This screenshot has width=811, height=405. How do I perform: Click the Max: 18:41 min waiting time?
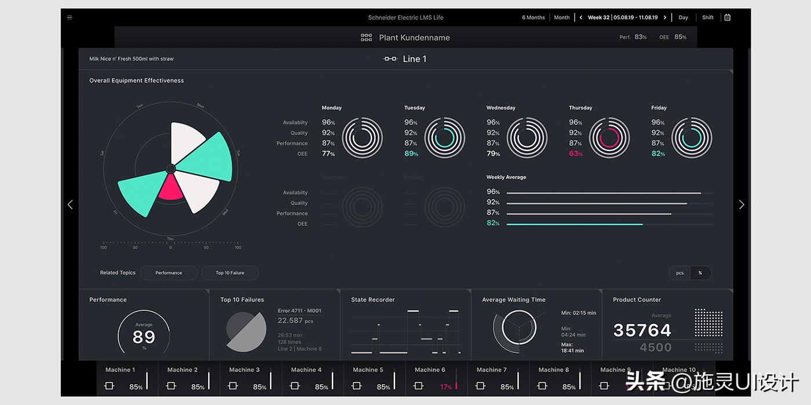coord(572,347)
